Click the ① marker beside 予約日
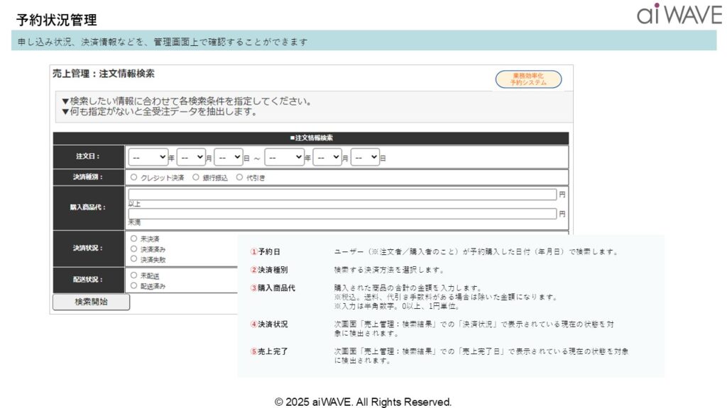727x408 pixels. pos(253,251)
